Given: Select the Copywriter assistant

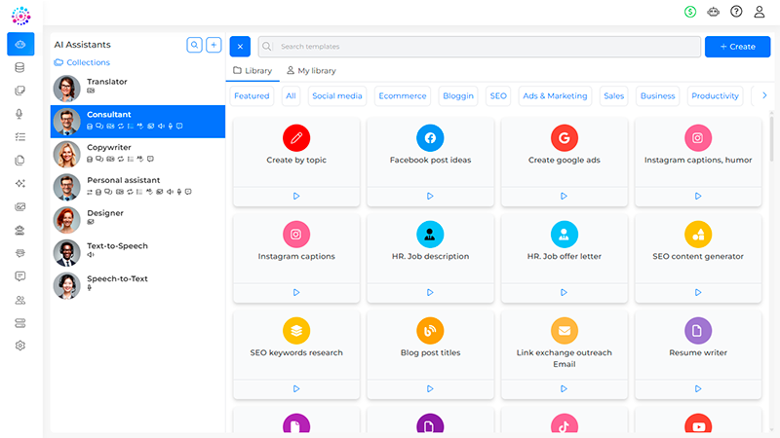Looking at the screenshot, I should (137, 154).
